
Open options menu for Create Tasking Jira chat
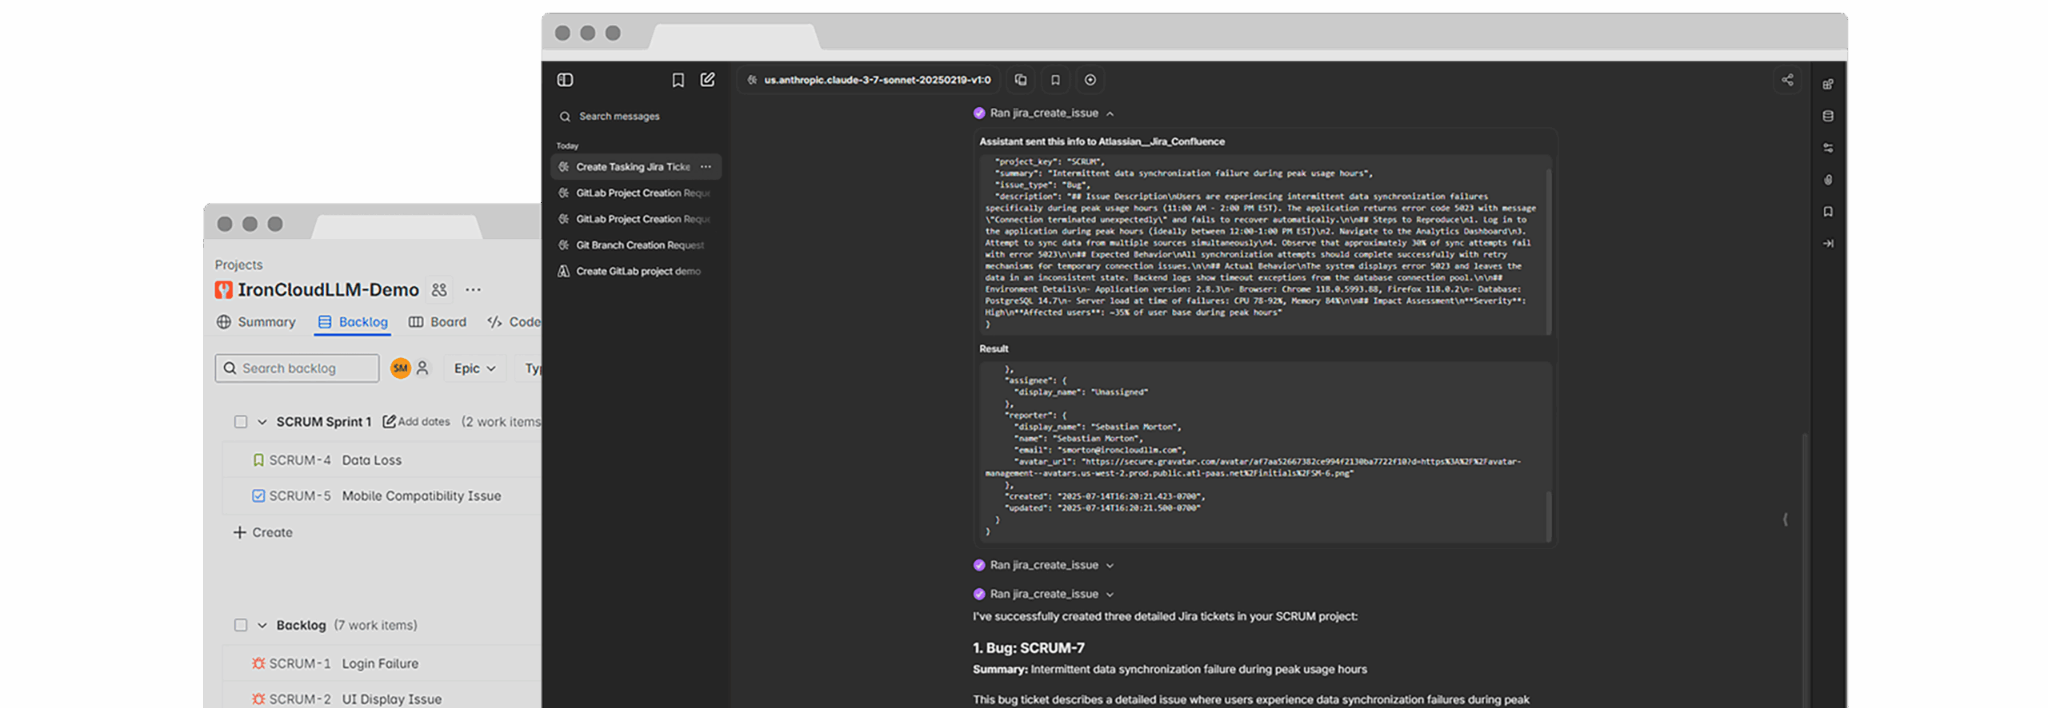(x=706, y=167)
